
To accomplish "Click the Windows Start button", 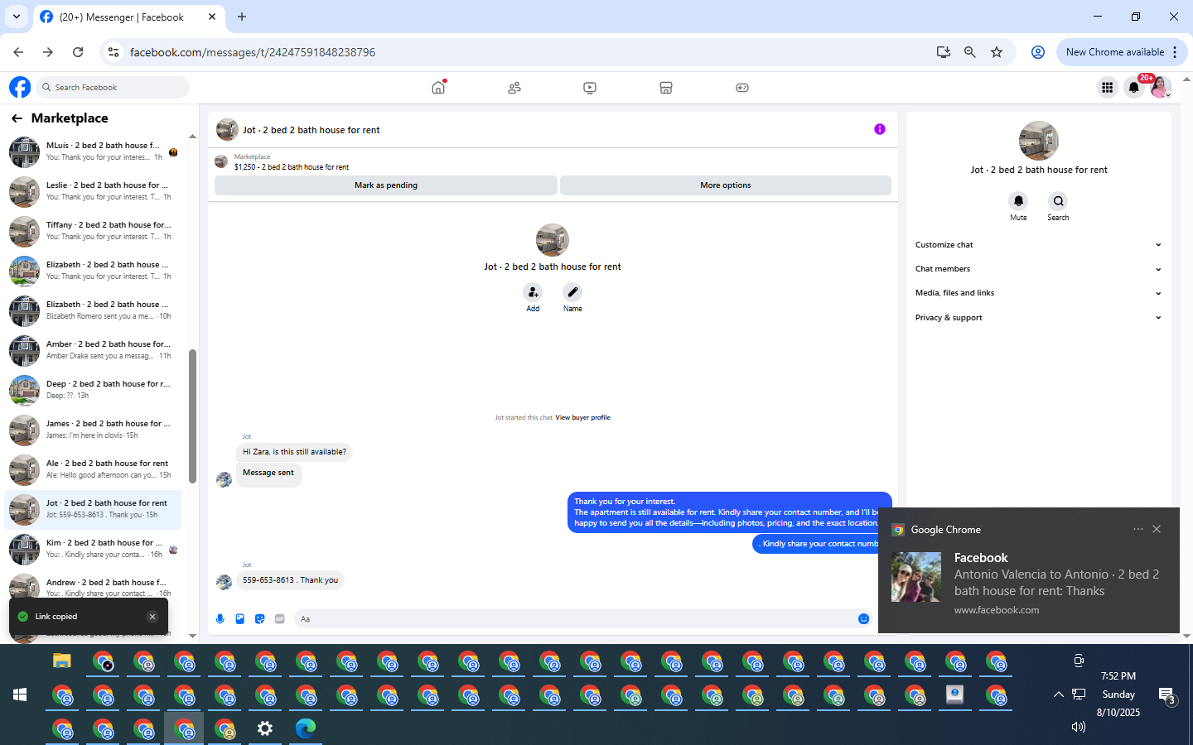I will pyautogui.click(x=20, y=695).
